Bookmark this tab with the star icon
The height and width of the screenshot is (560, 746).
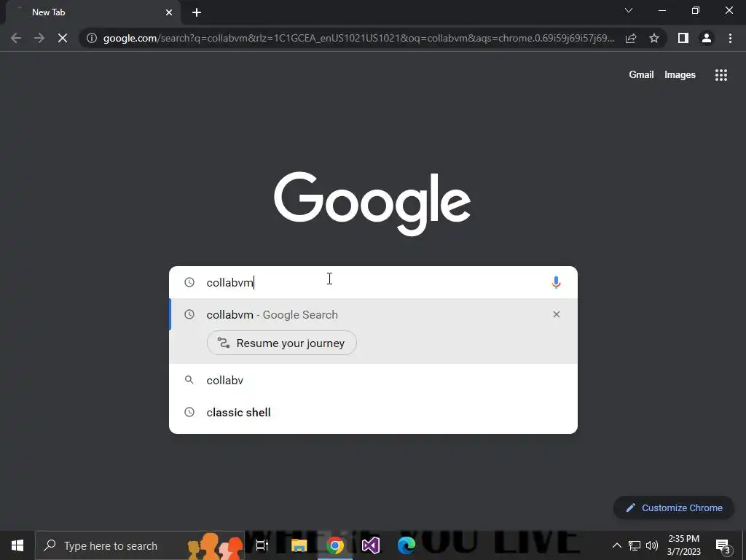point(654,38)
